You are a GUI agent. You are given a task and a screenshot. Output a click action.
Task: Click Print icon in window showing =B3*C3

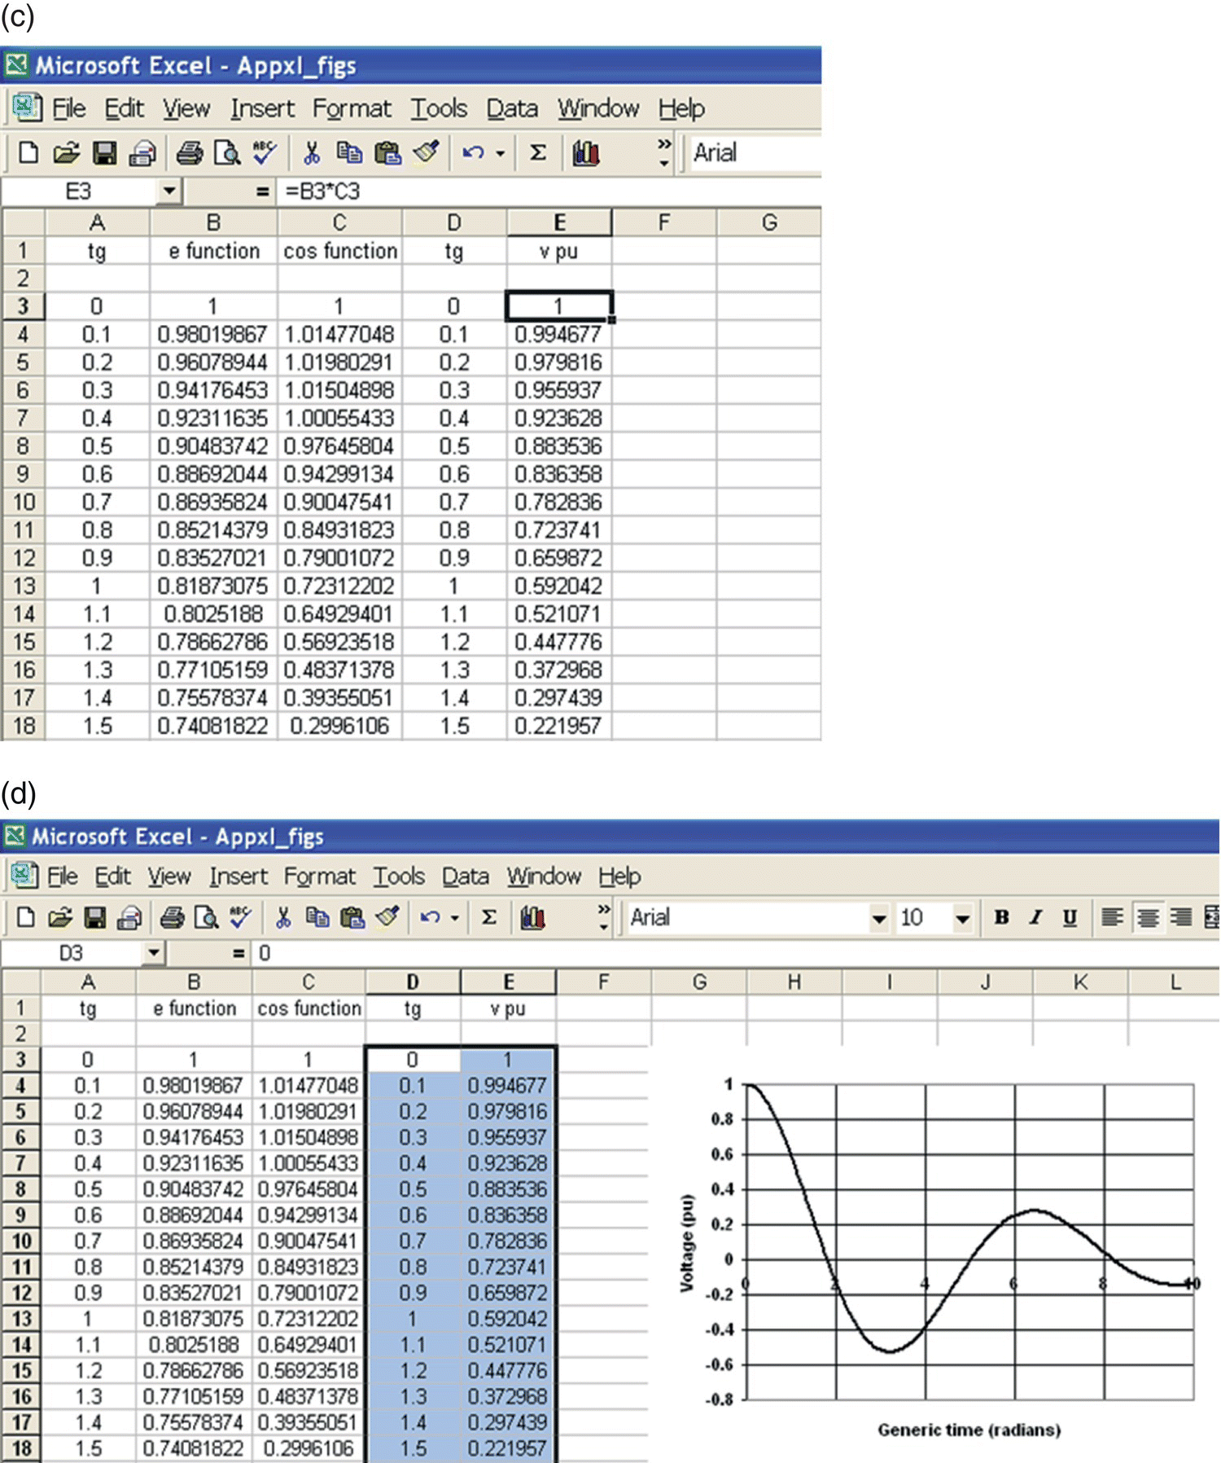[x=190, y=152]
